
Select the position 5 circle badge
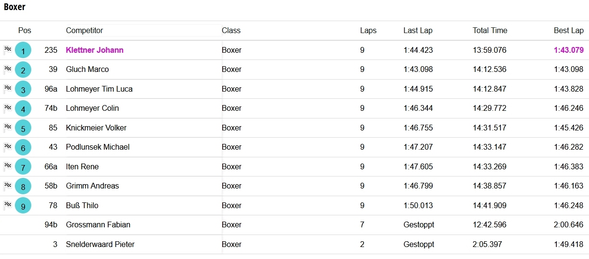[x=23, y=128]
